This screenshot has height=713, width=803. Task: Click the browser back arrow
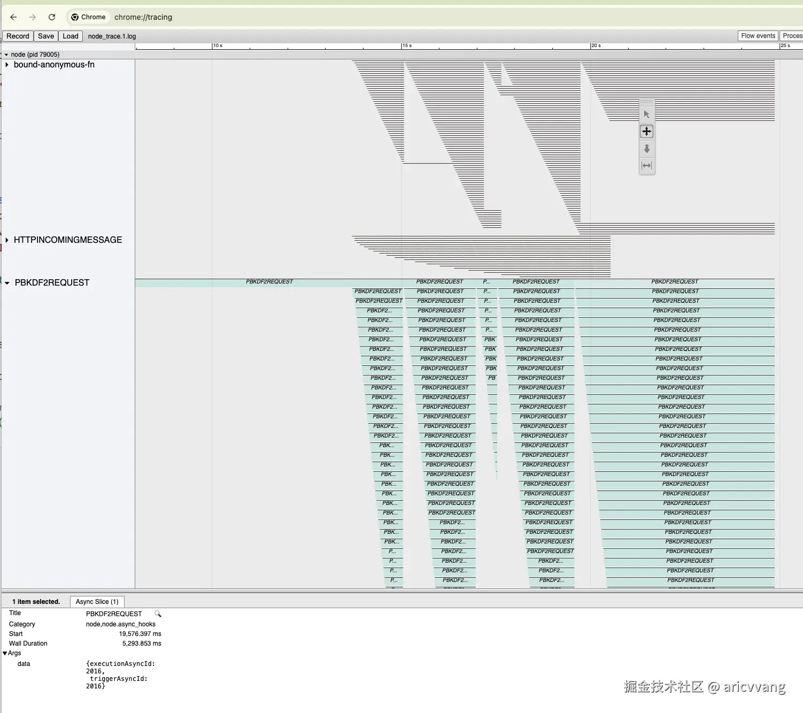click(13, 17)
